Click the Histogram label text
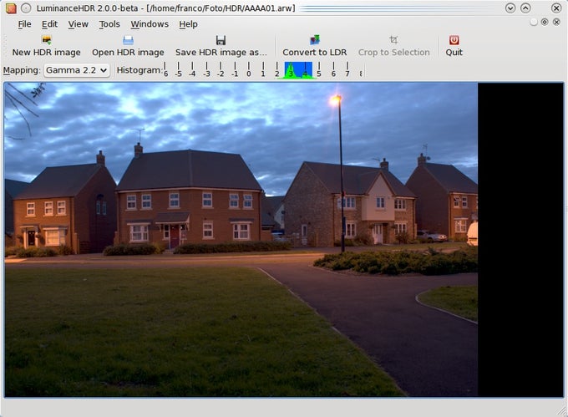This screenshot has width=568, height=417. pos(139,70)
